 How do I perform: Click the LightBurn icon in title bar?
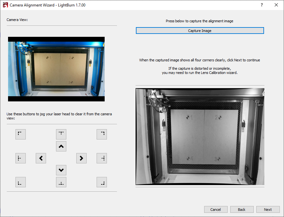5,5
